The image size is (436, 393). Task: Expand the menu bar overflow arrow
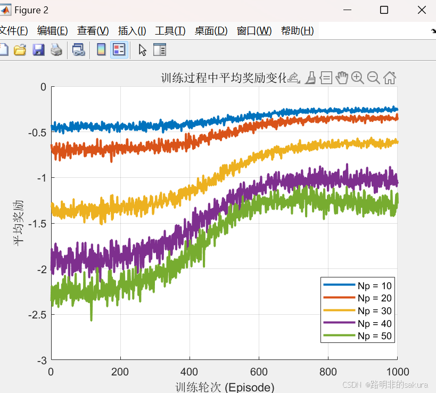tap(433, 31)
